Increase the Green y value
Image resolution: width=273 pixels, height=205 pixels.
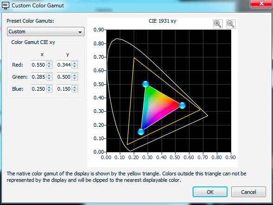[x=75, y=75]
